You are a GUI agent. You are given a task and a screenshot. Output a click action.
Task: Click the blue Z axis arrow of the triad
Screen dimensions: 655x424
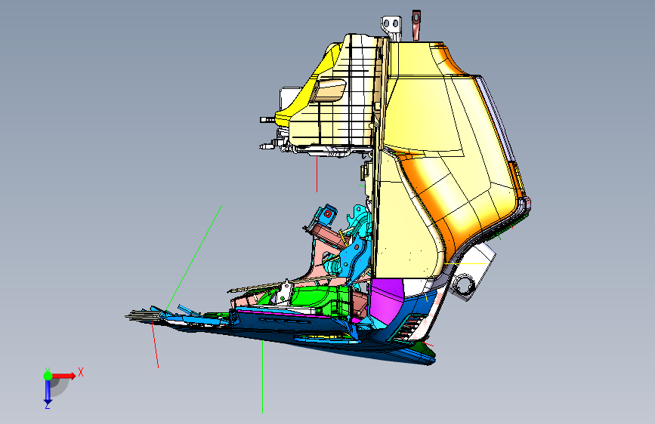(48, 392)
